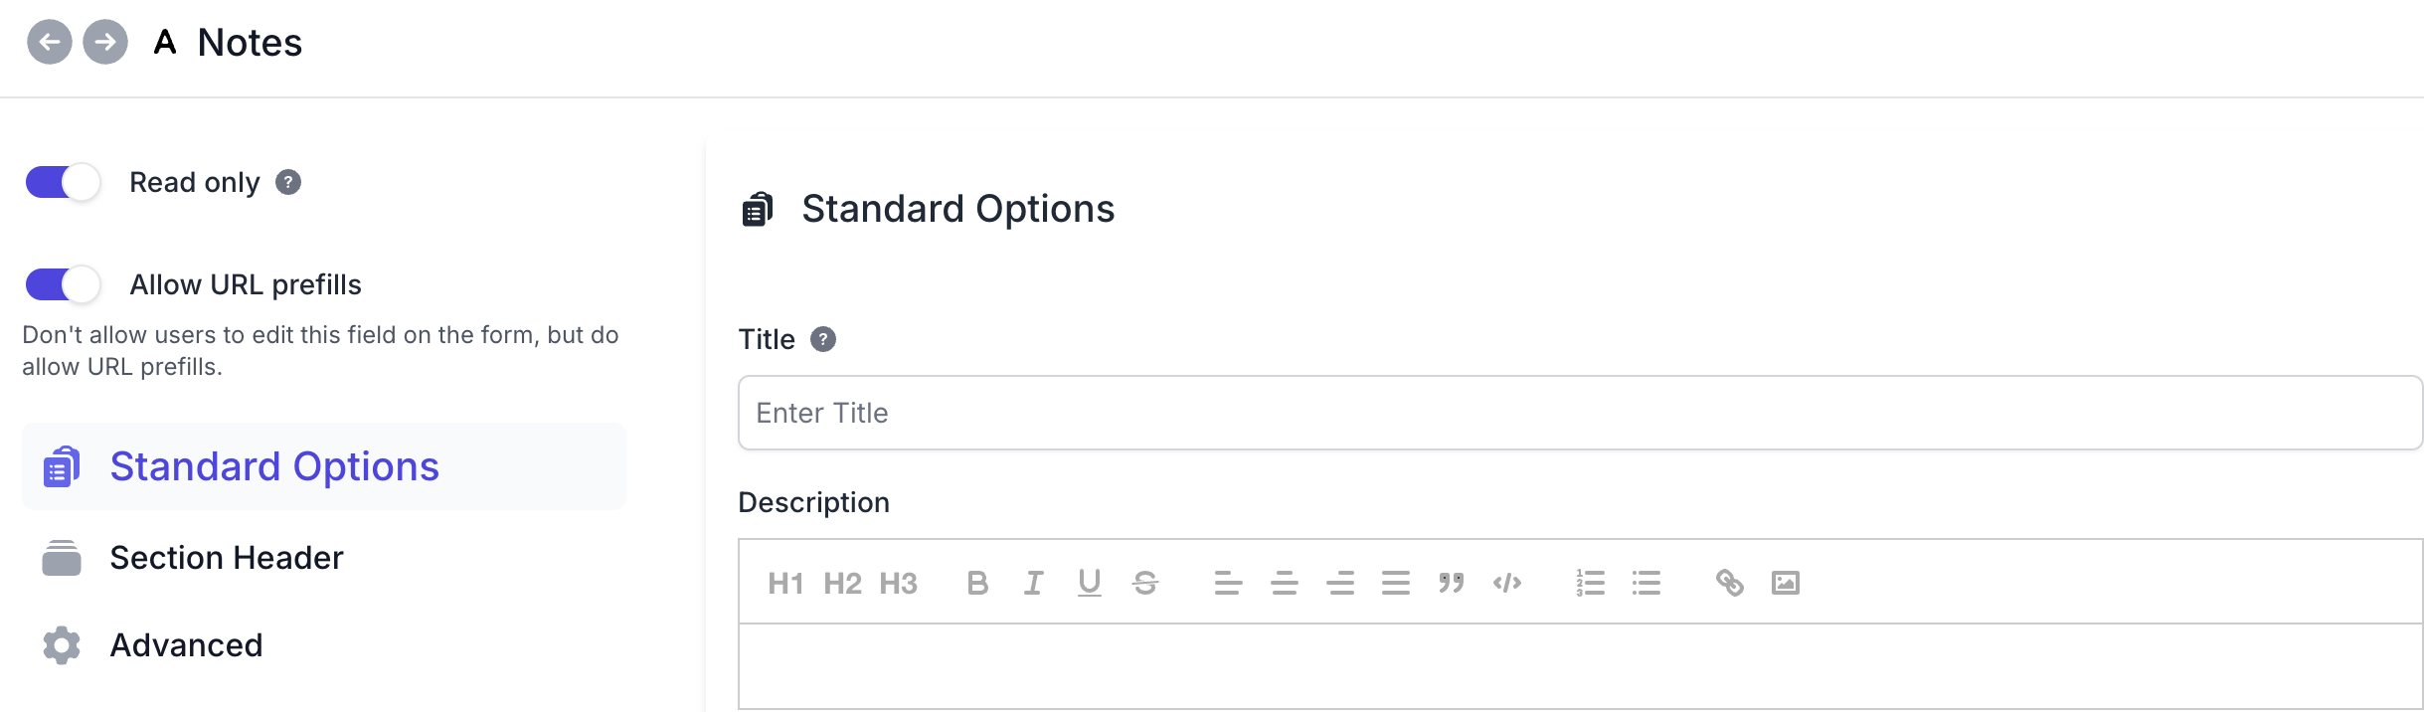The width and height of the screenshot is (2424, 712).
Task: Open the Read only help tooltip
Action: pyautogui.click(x=288, y=183)
